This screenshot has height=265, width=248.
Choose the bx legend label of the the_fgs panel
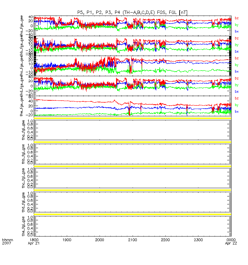[x=237, y=112]
